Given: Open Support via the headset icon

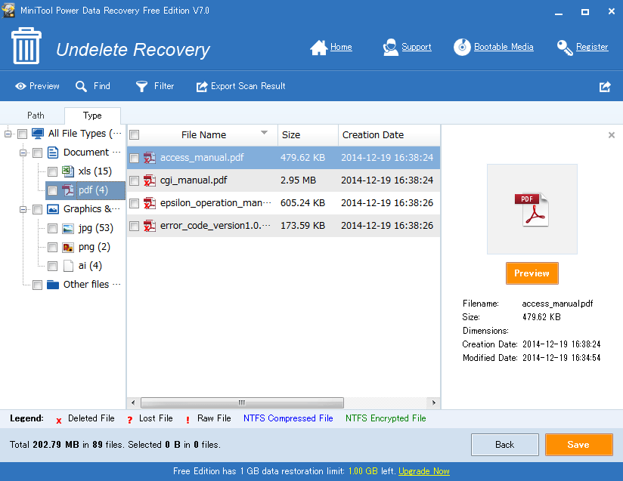Looking at the screenshot, I should coord(391,48).
